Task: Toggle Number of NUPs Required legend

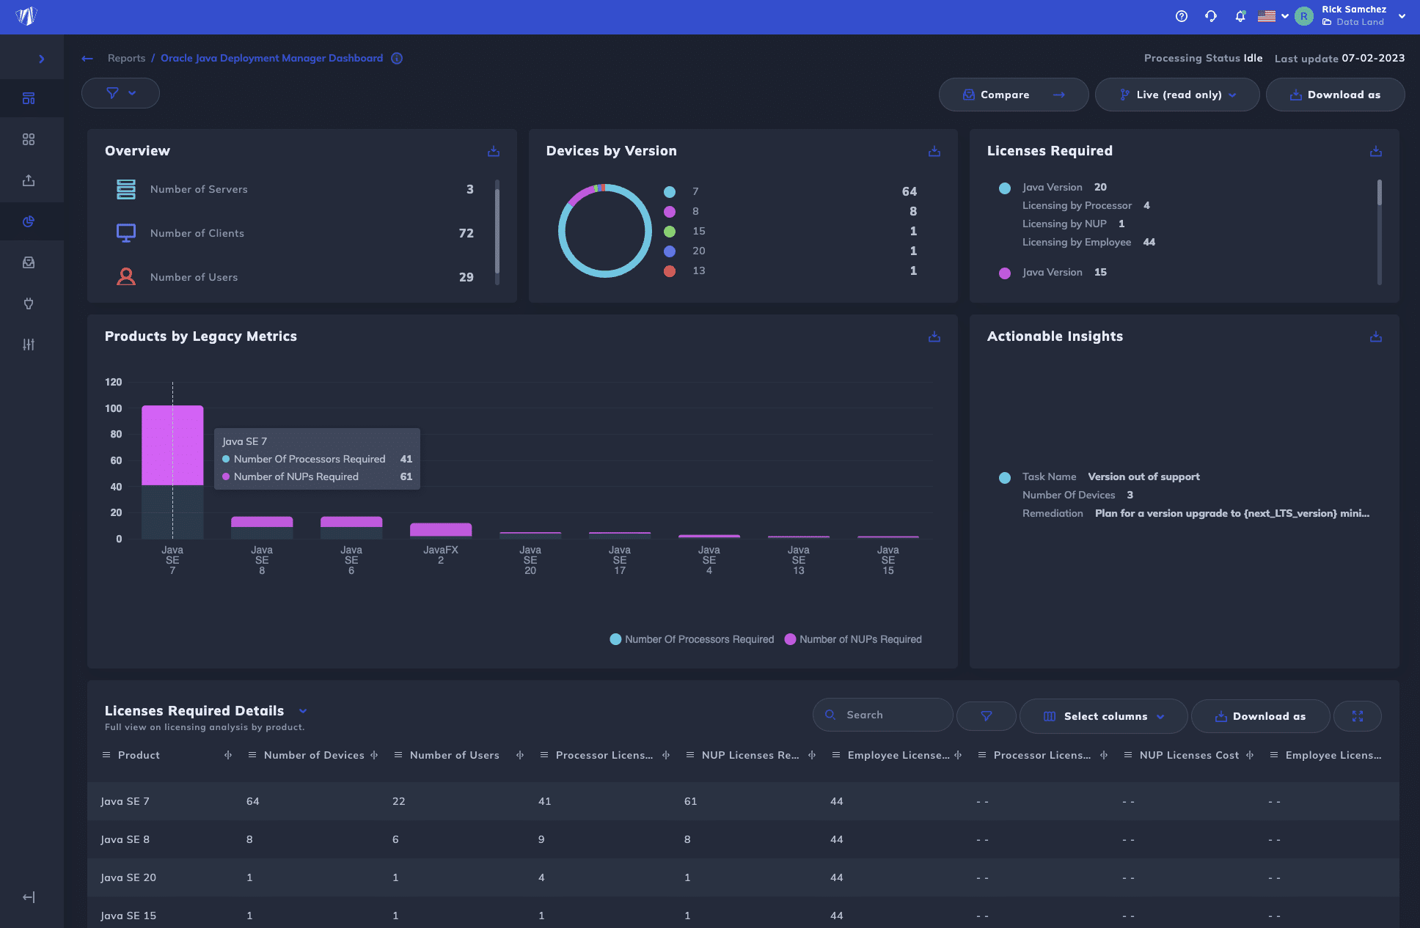Action: pos(853,639)
